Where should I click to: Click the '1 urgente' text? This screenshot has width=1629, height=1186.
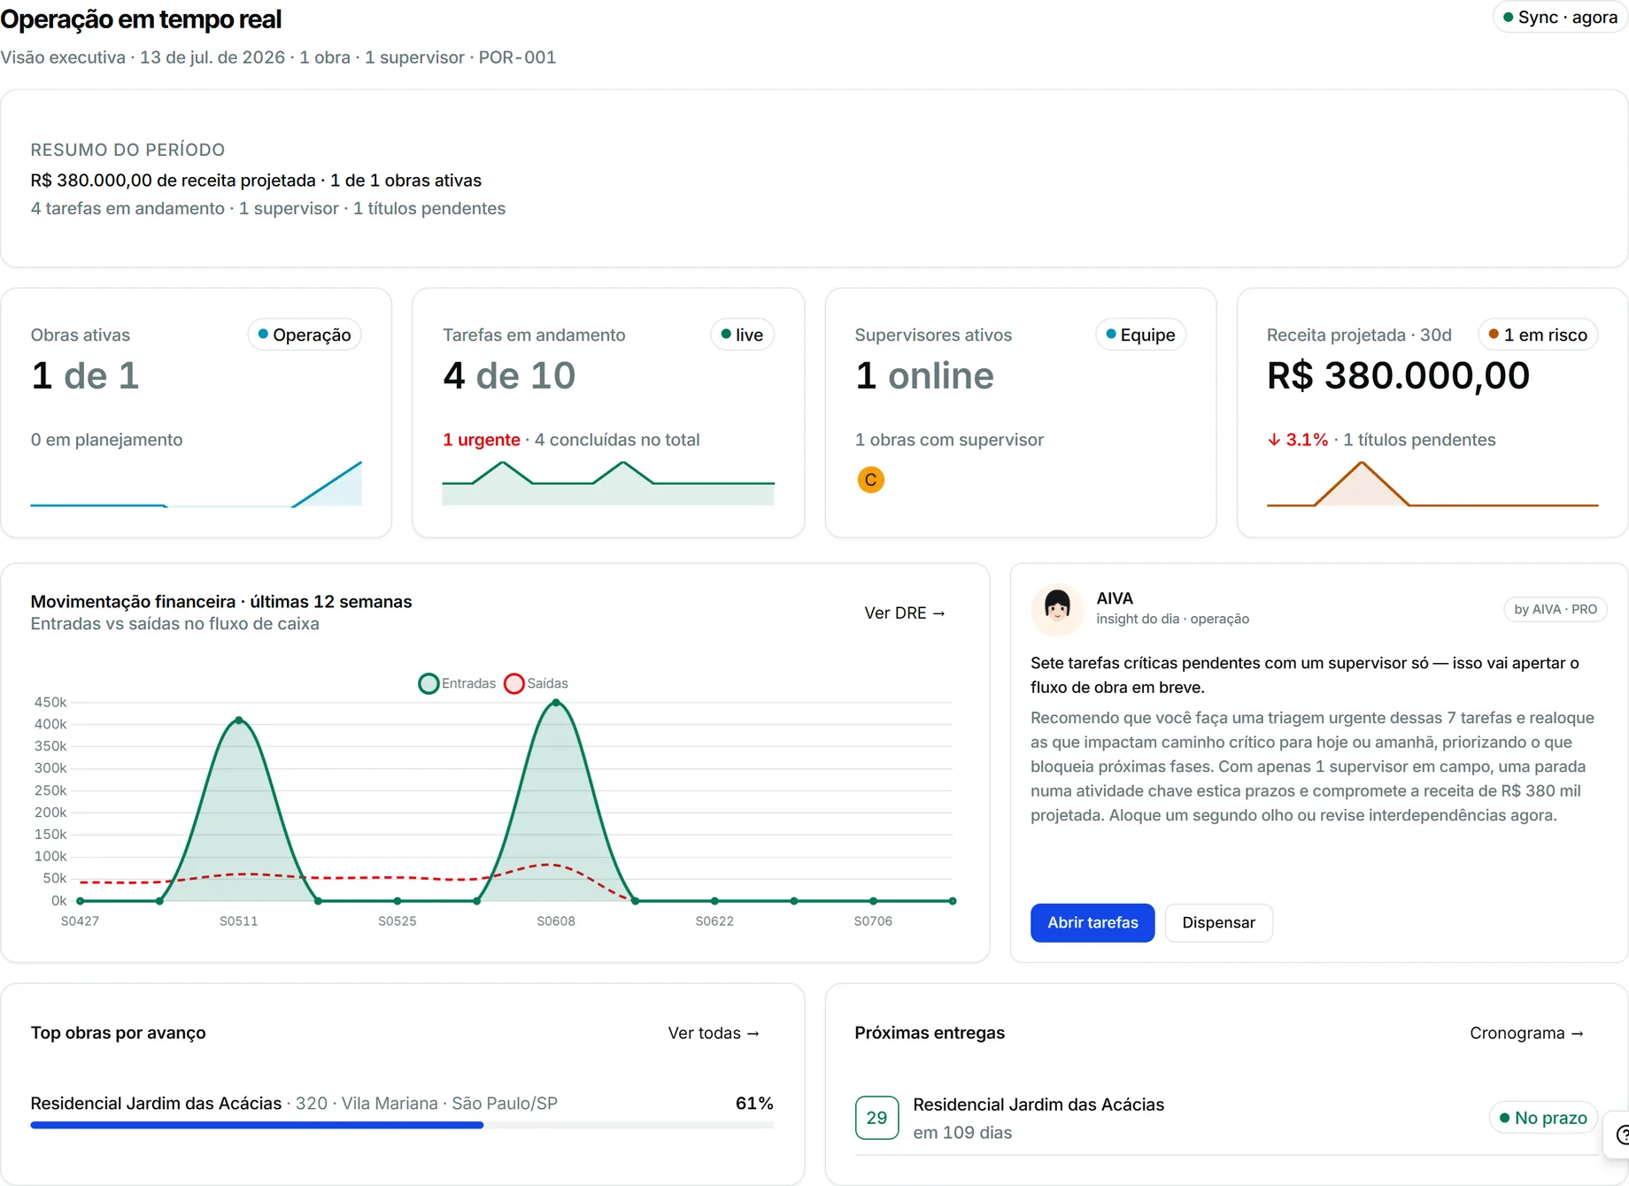(482, 440)
